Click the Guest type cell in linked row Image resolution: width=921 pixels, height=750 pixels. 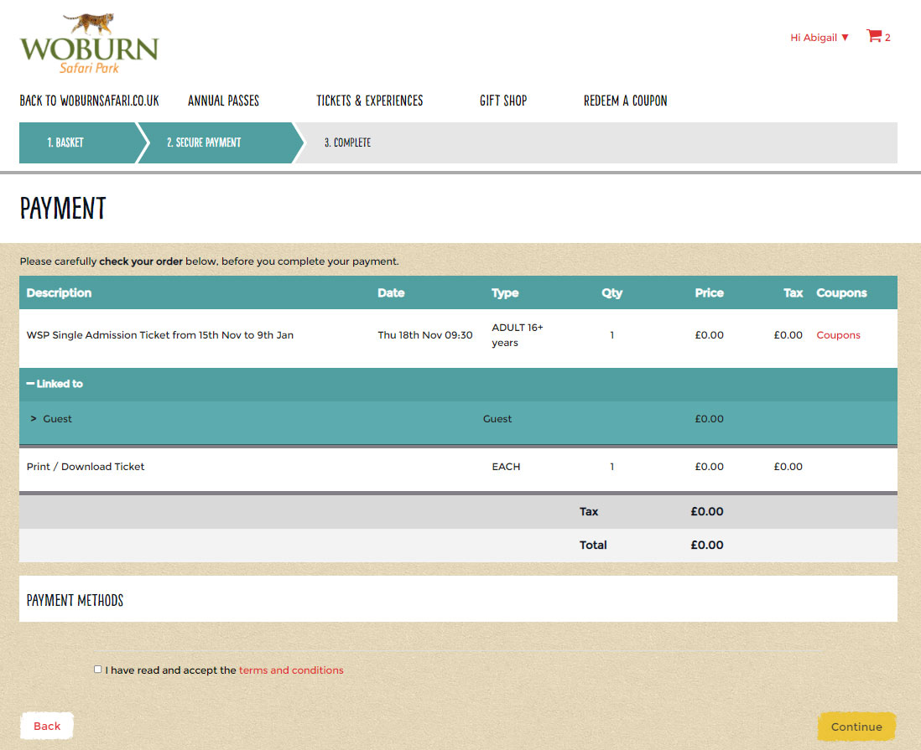click(497, 418)
